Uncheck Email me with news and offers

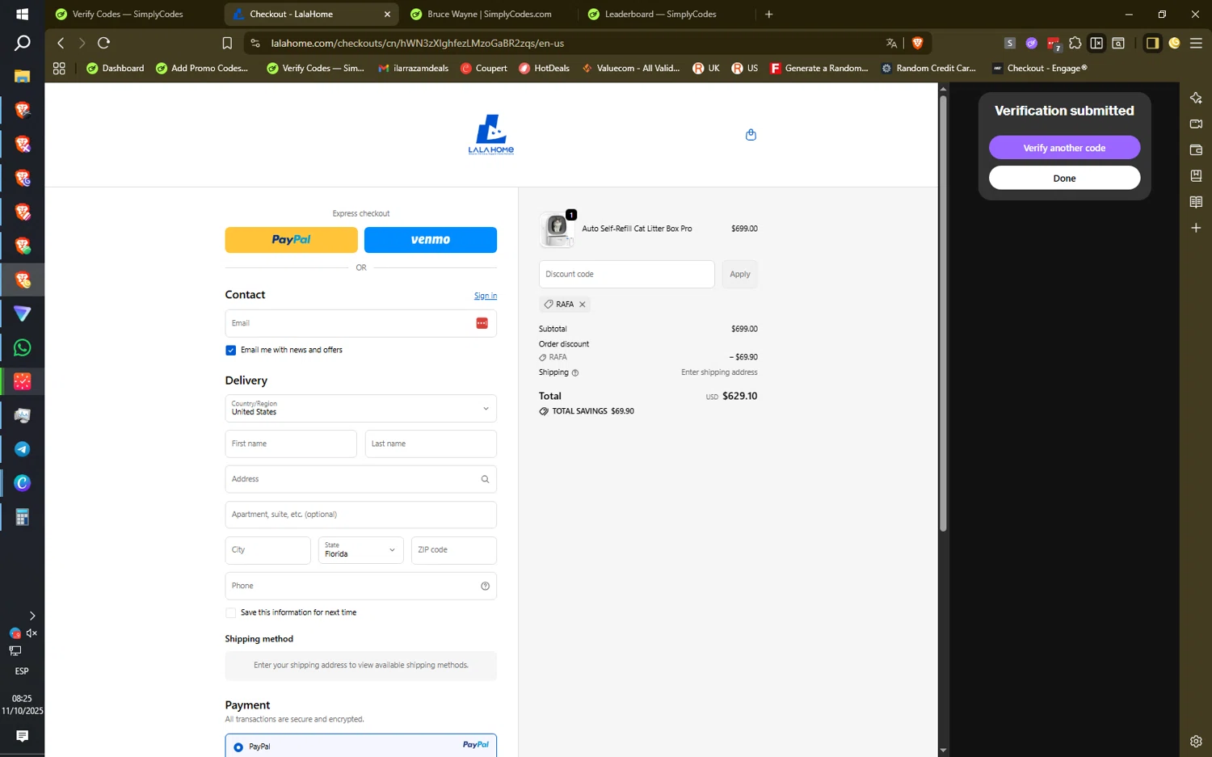(230, 350)
